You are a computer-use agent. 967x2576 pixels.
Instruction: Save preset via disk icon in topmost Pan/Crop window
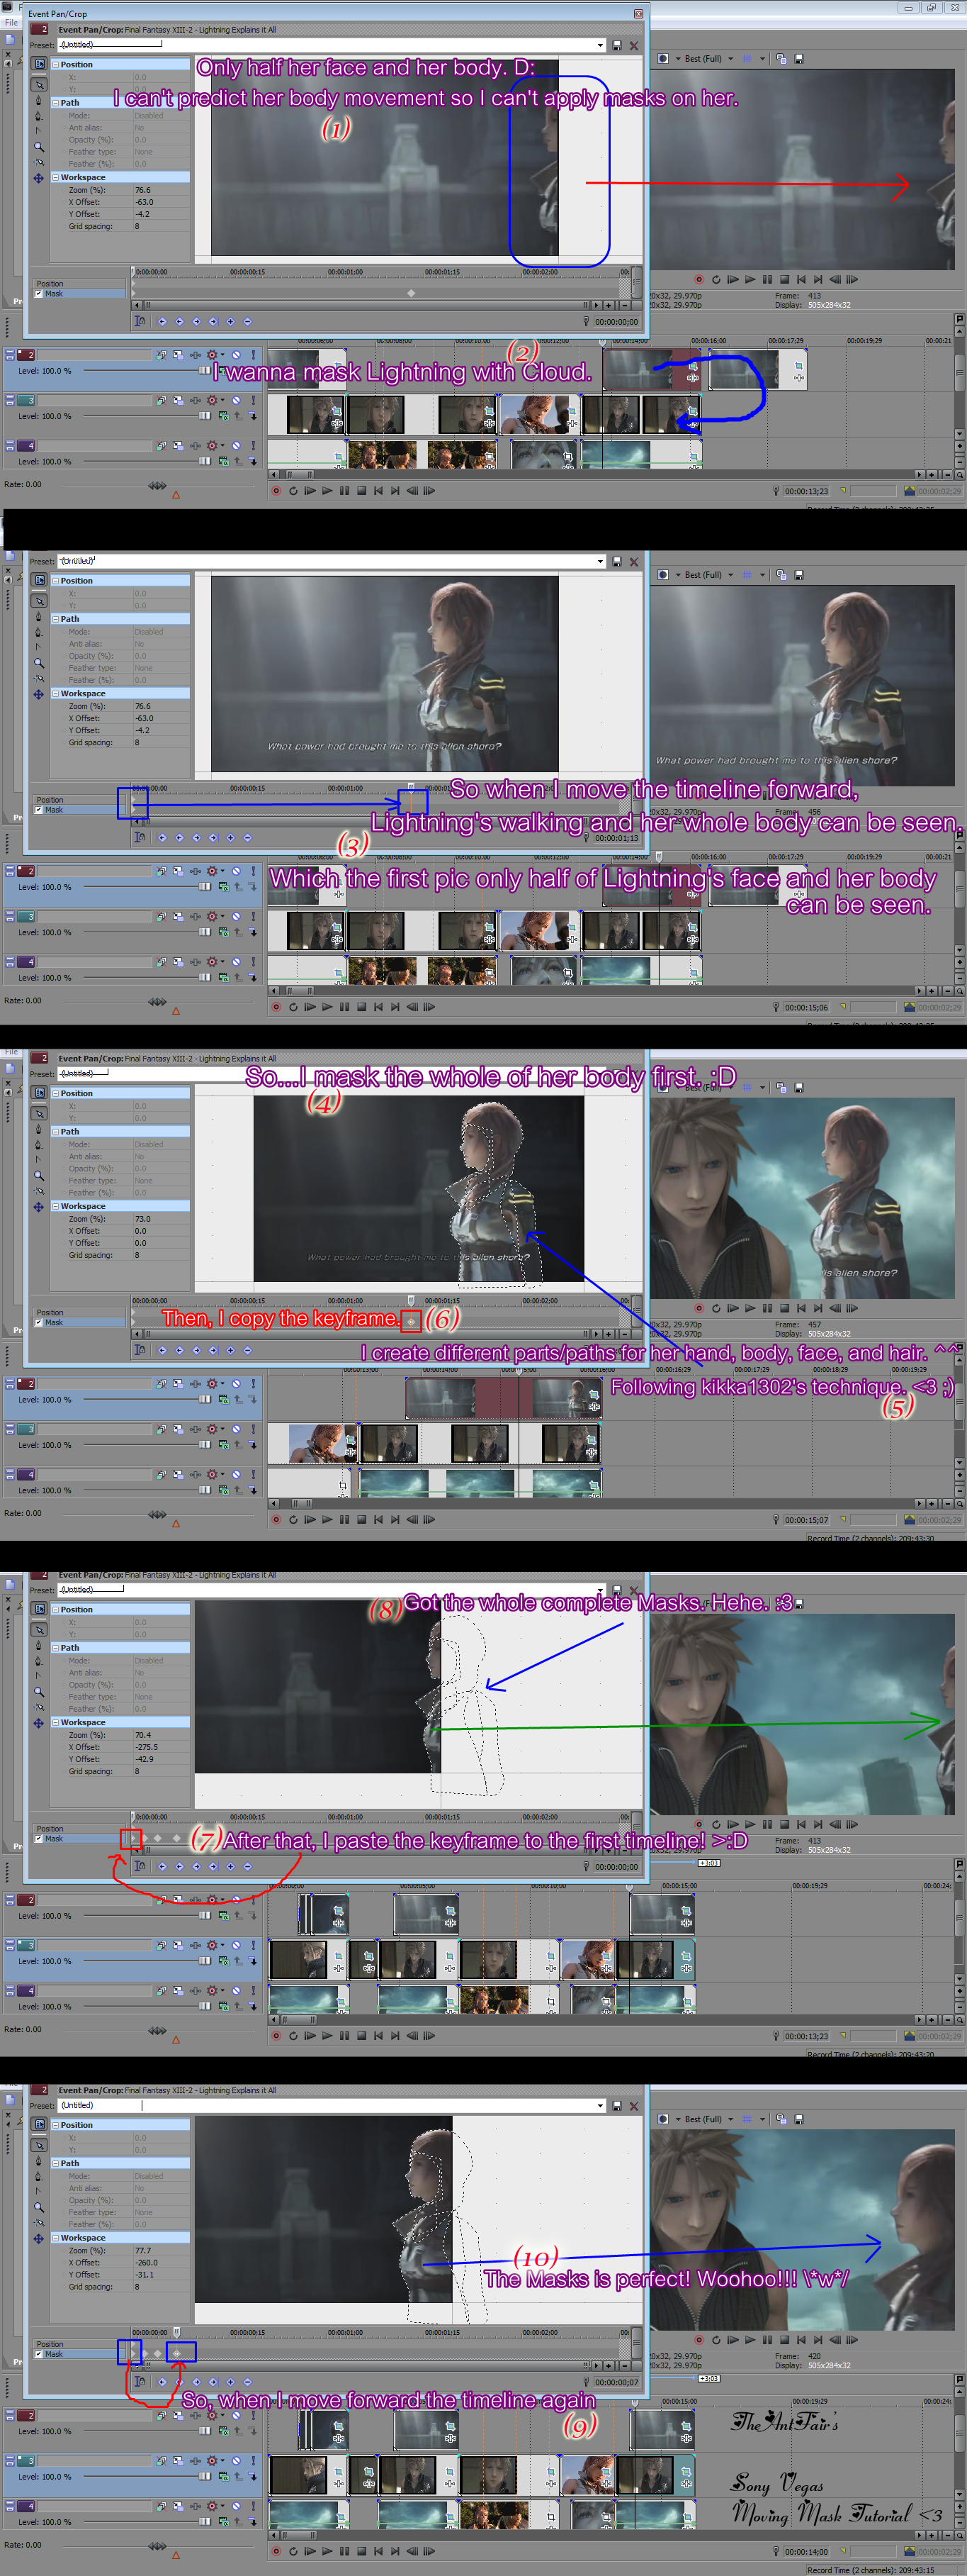(x=617, y=46)
